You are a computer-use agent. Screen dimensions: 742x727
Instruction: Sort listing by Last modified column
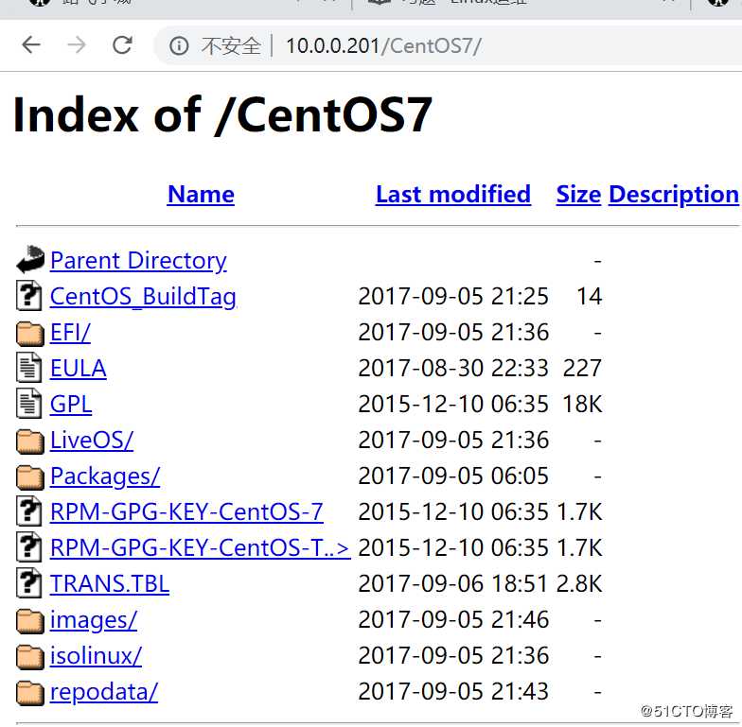[x=453, y=195]
